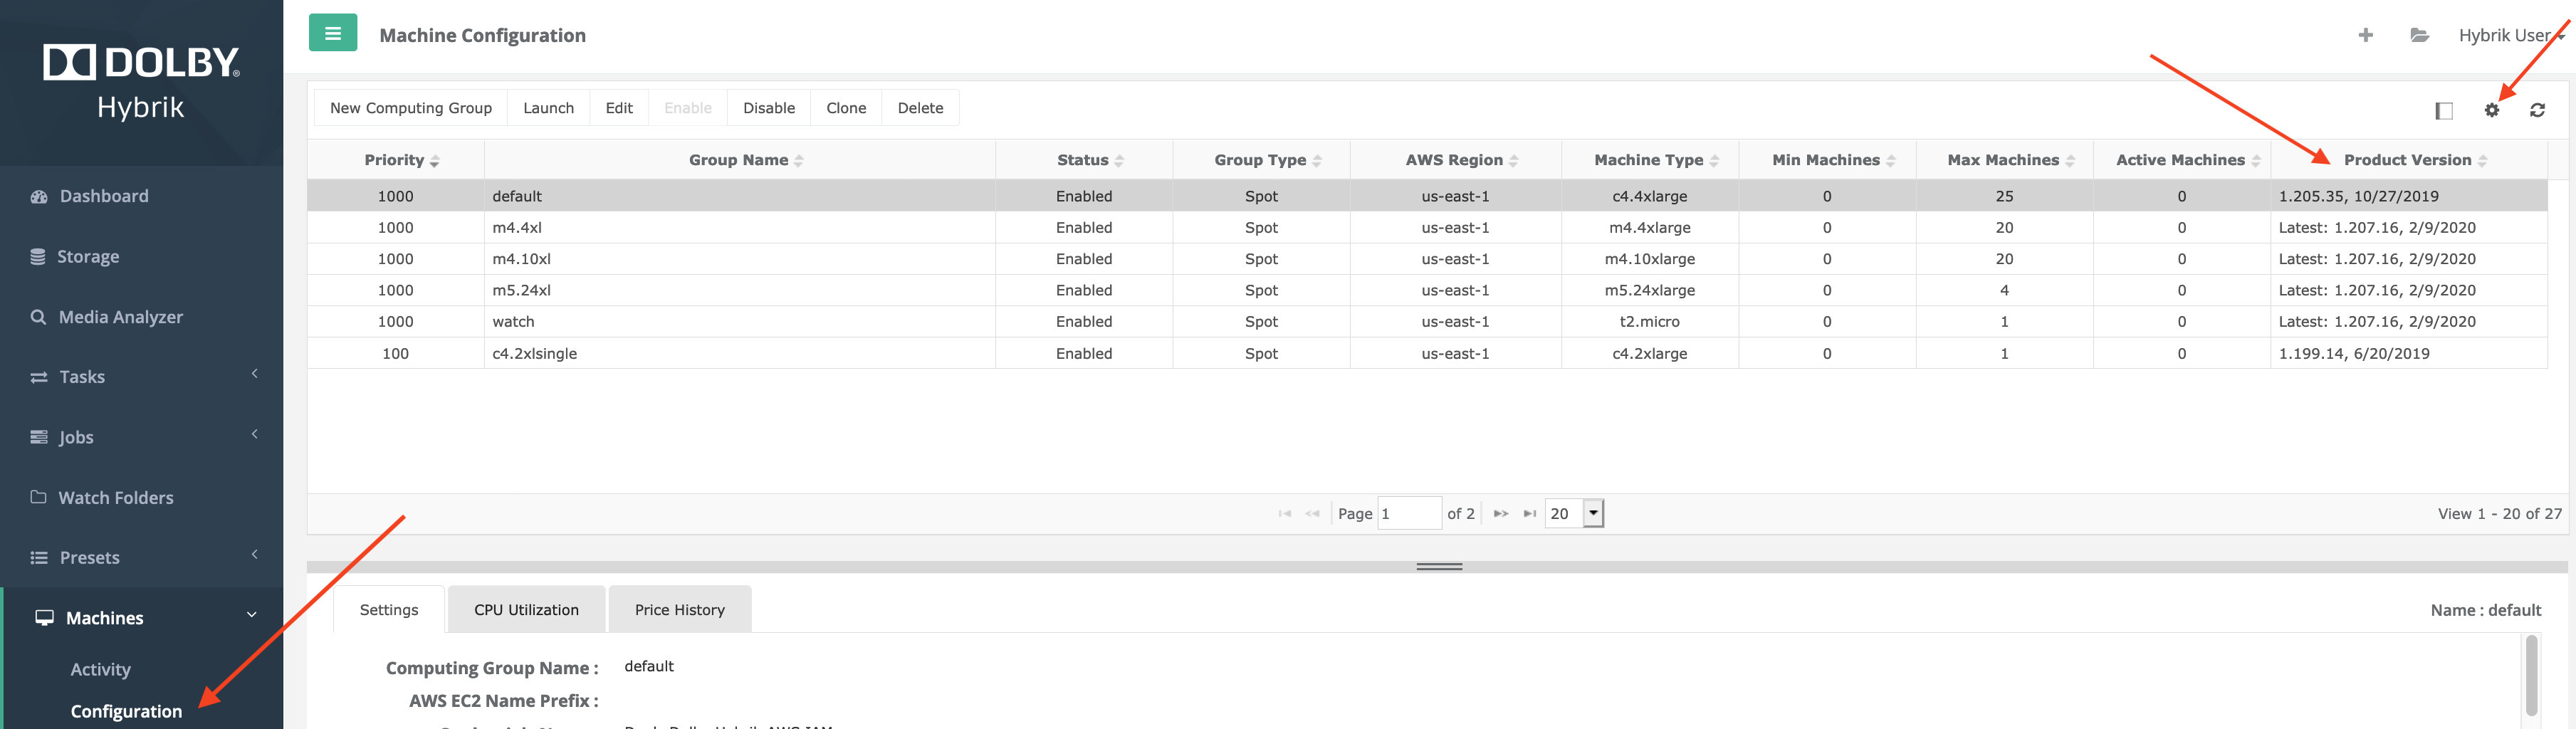Click the Clone button
2576x729 pixels.
click(846, 108)
